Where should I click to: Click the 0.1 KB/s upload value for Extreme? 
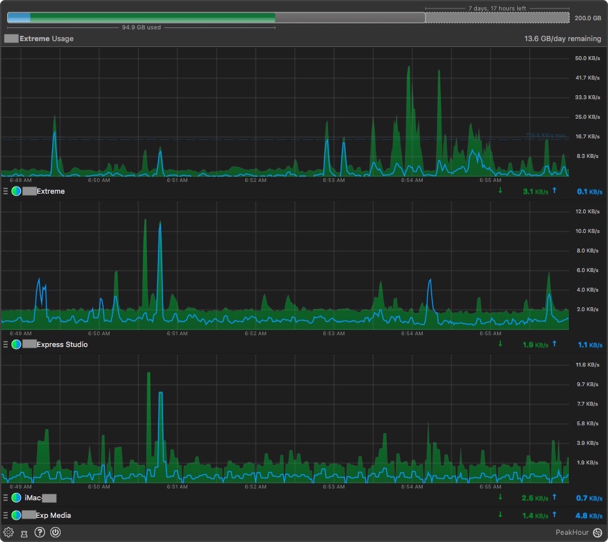click(590, 192)
